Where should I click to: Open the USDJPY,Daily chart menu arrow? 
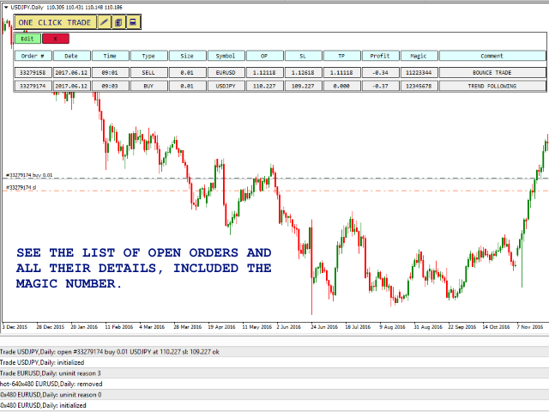pyautogui.click(x=5, y=6)
